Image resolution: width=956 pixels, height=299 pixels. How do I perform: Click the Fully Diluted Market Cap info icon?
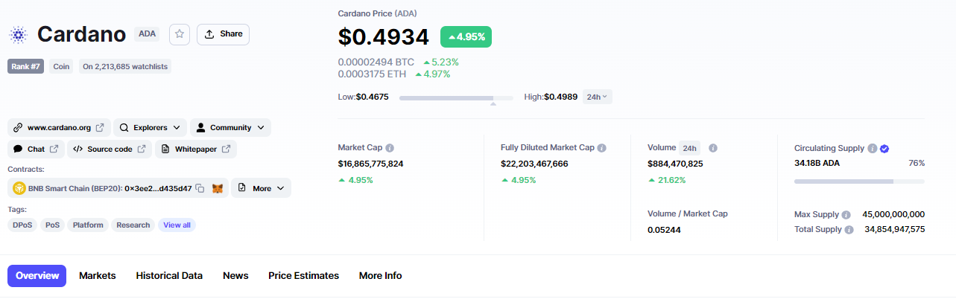click(602, 148)
